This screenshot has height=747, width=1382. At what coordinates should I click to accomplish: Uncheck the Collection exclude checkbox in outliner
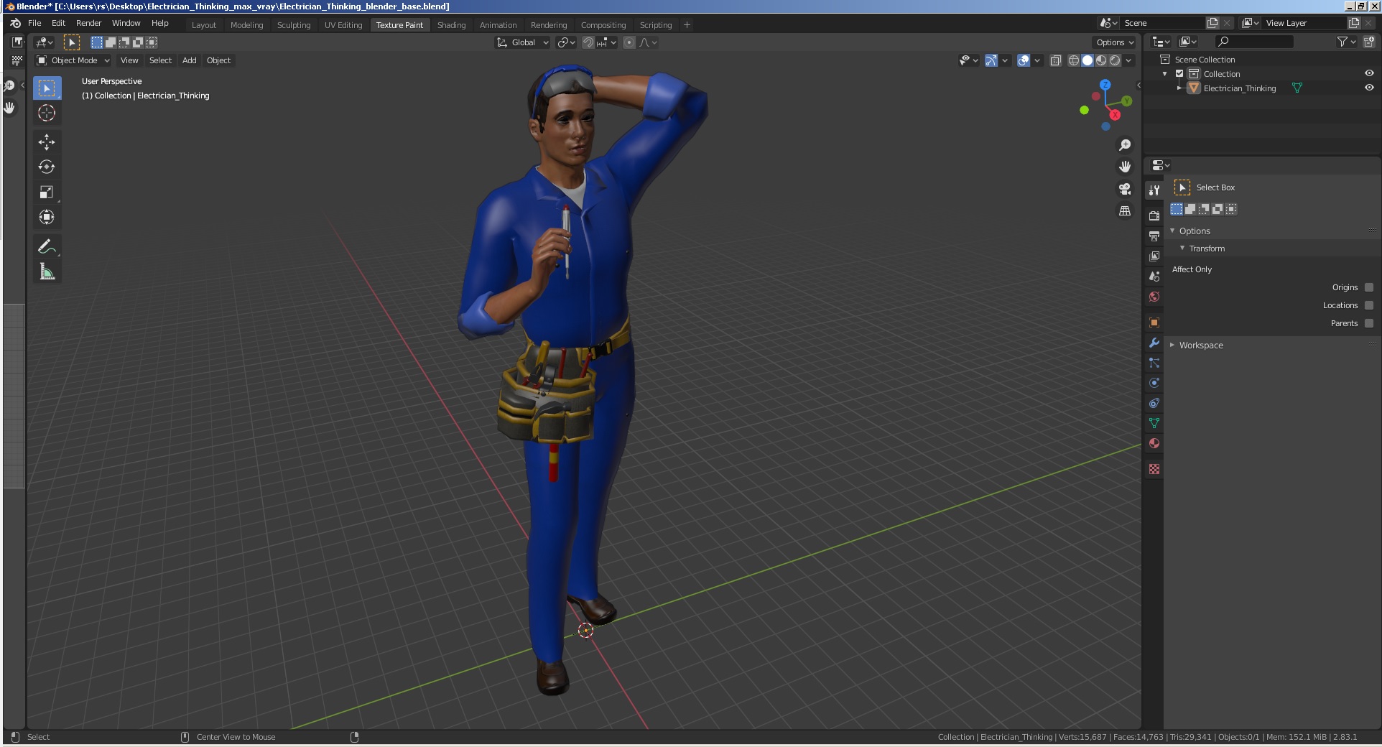coord(1179,74)
